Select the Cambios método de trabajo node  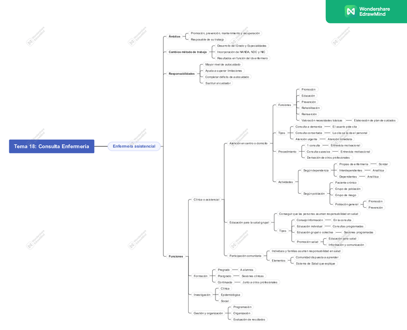[x=188, y=52]
